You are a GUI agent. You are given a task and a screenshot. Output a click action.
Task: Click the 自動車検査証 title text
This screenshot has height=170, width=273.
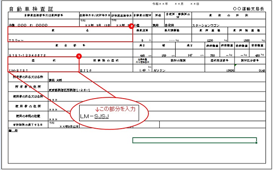point(31,9)
